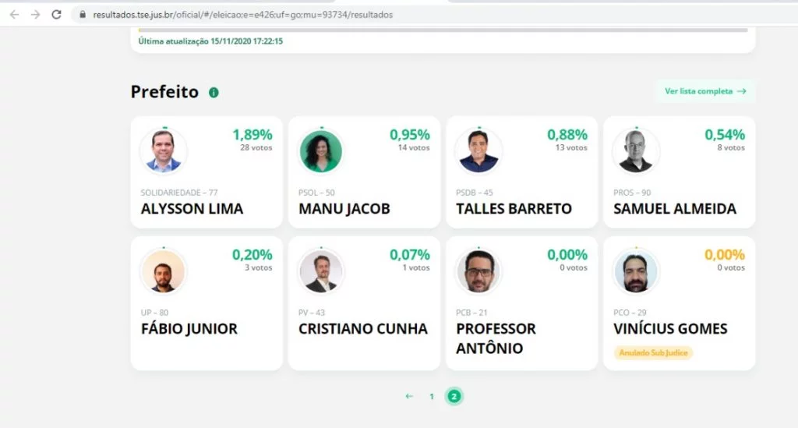The image size is (798, 428).
Task: Select the TALLES BARRETO name
Action: [514, 209]
